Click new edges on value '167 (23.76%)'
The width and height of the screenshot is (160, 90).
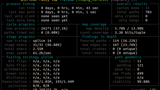click(x=125, y=45)
